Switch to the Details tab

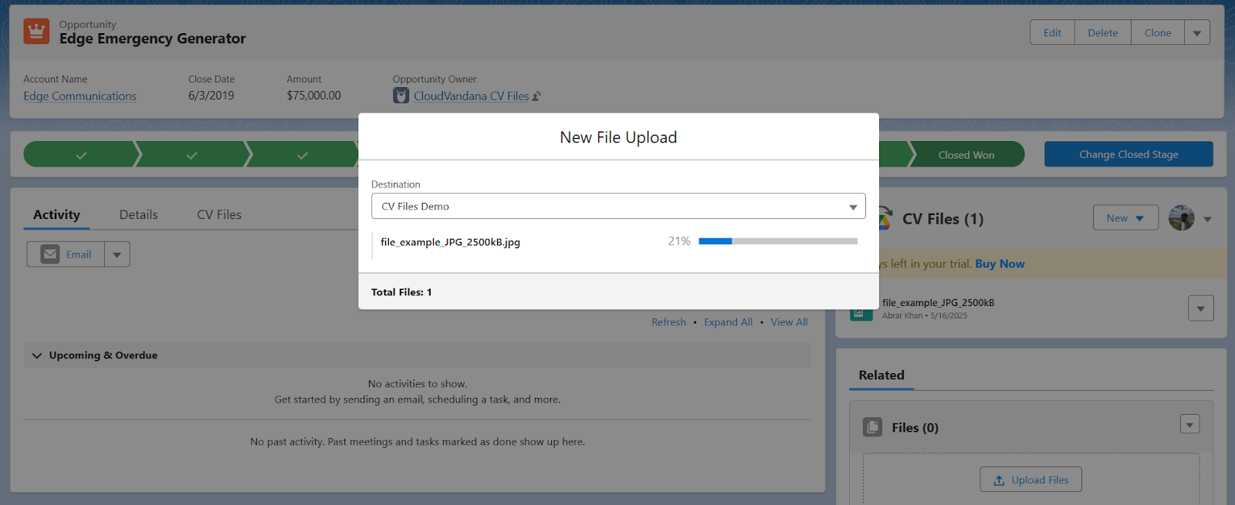click(x=139, y=214)
